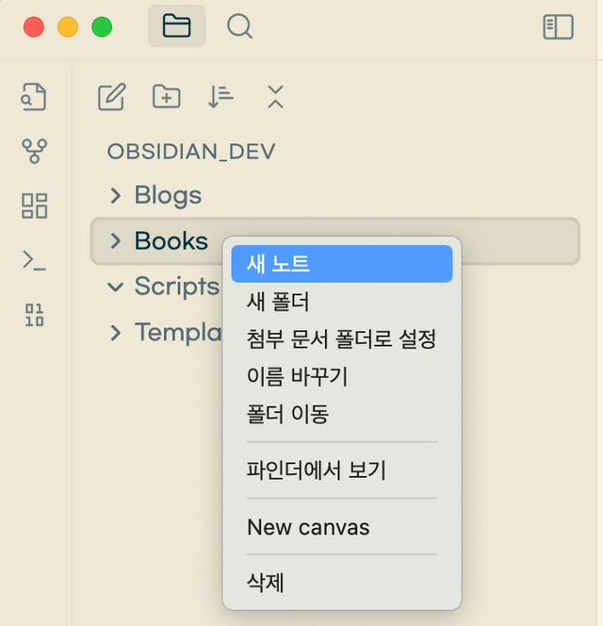The width and height of the screenshot is (603, 626).
Task: Choose New canvas in context menu
Action: coord(342,527)
